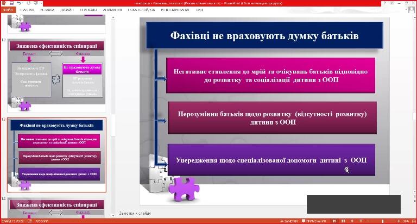The image size is (417, 224).
Task: Click zoom in plus button
Action: (399, 221)
